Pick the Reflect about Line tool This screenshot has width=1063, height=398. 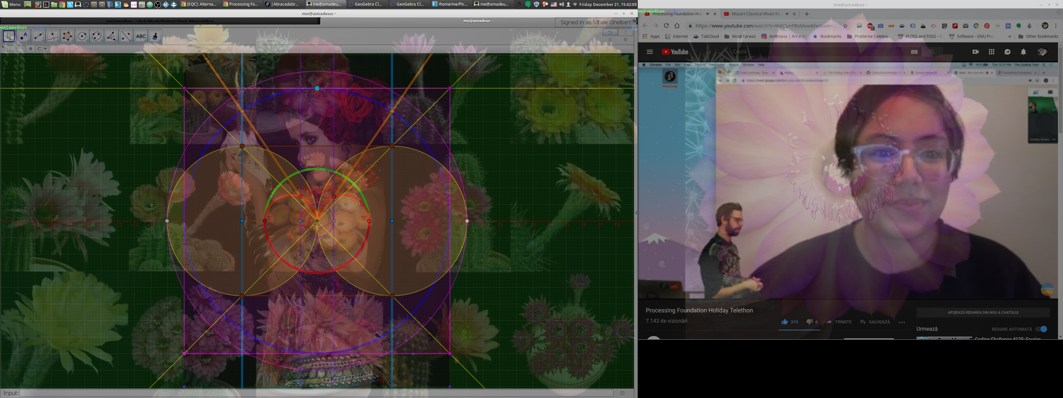(126, 36)
